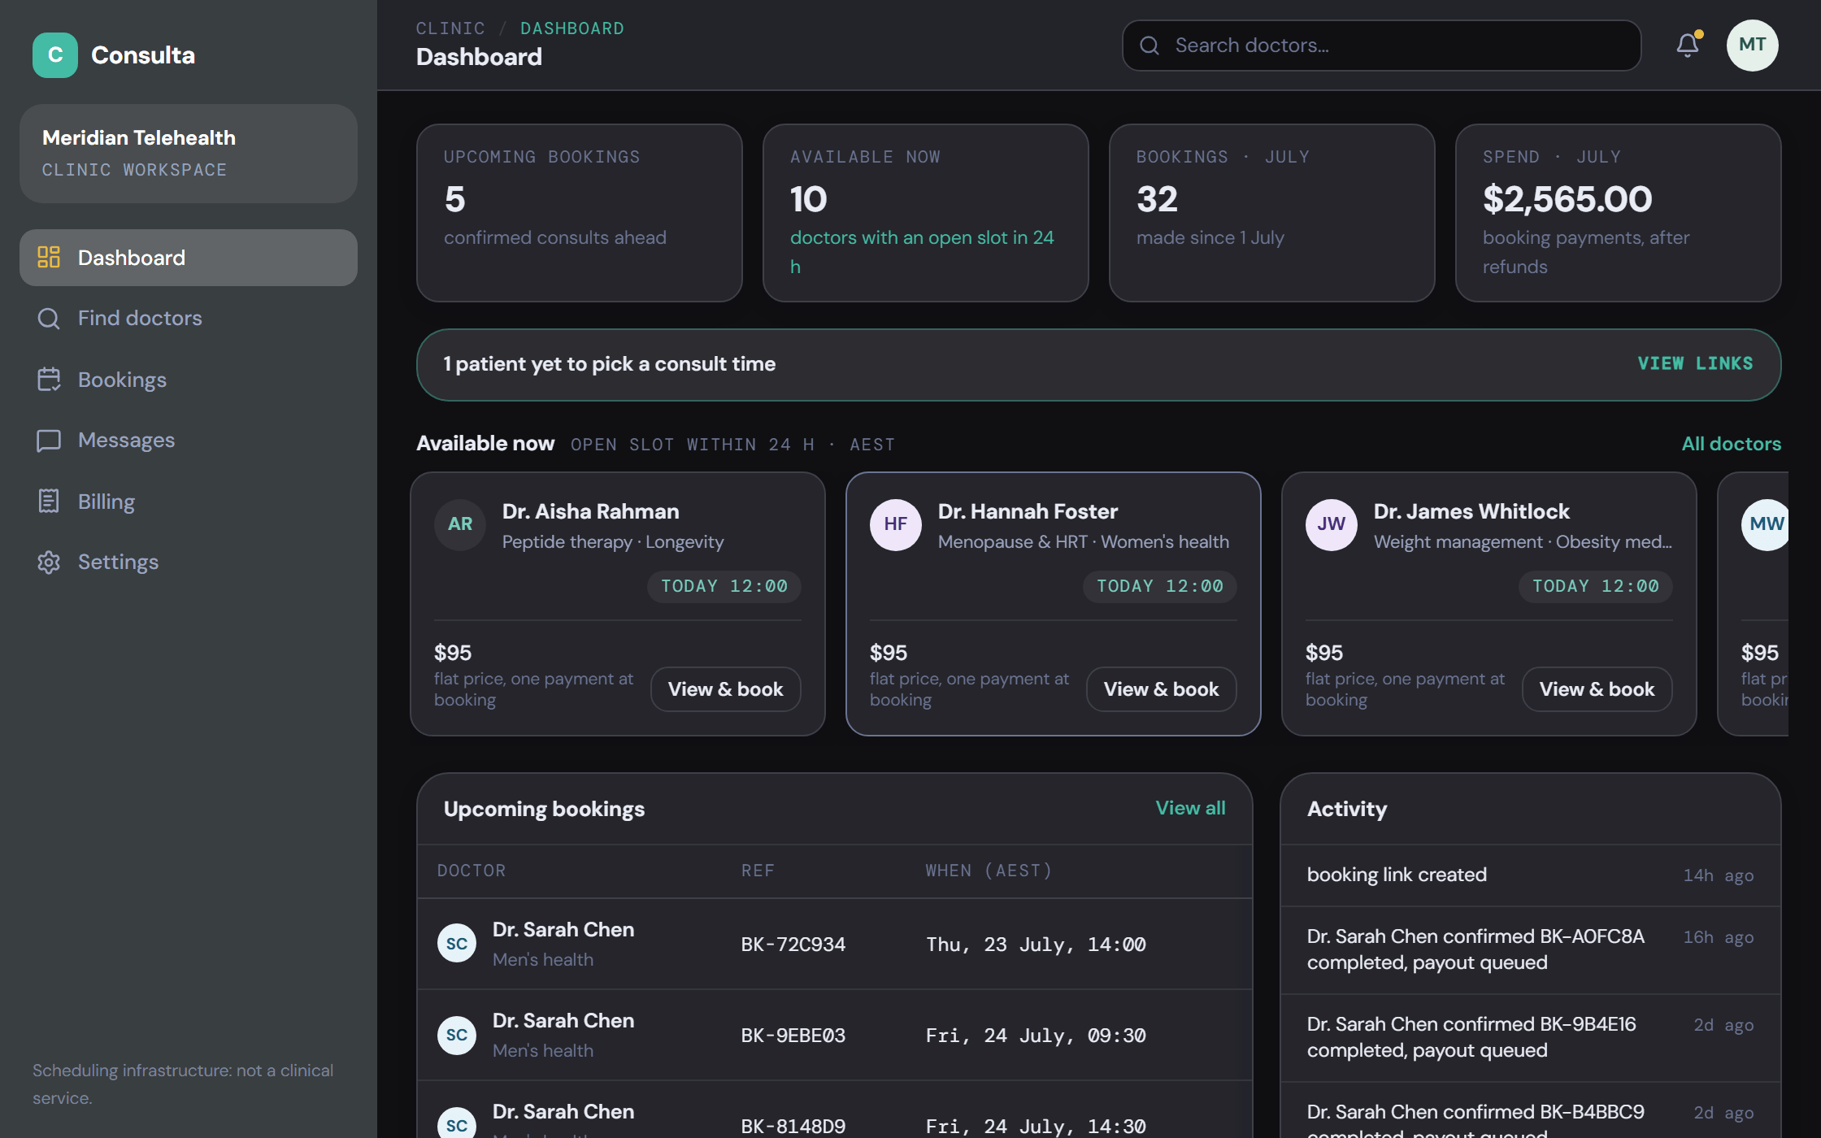Click Dr. Hannah Foster's name
1821x1138 pixels.
pyautogui.click(x=1028, y=511)
